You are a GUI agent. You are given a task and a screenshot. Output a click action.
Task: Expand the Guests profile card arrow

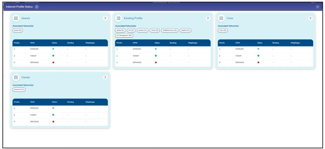(105, 18)
